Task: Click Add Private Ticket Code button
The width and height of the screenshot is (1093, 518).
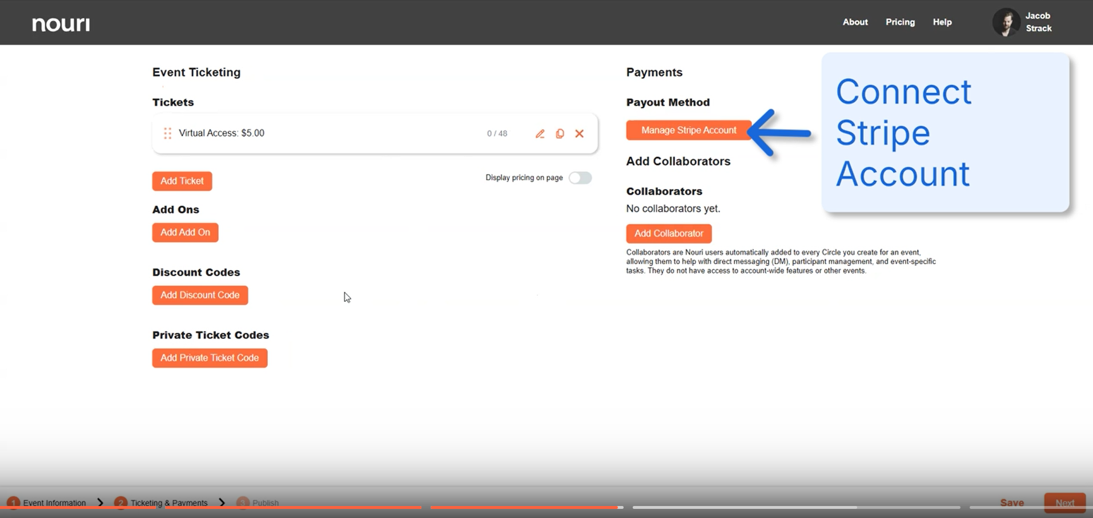Action: pos(210,358)
